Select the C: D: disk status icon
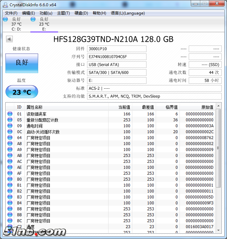This screenshot has height=239, width=227. [x=5, y=19]
